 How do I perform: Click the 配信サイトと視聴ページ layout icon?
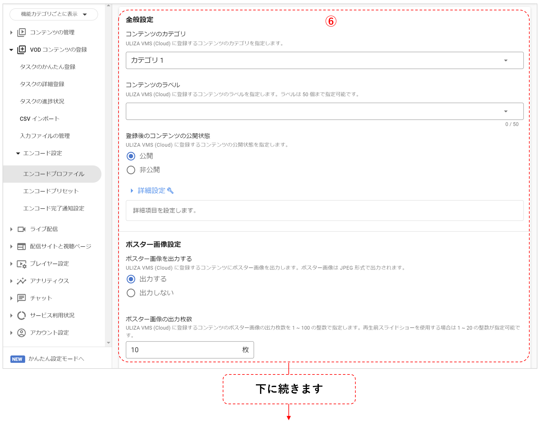[22, 246]
